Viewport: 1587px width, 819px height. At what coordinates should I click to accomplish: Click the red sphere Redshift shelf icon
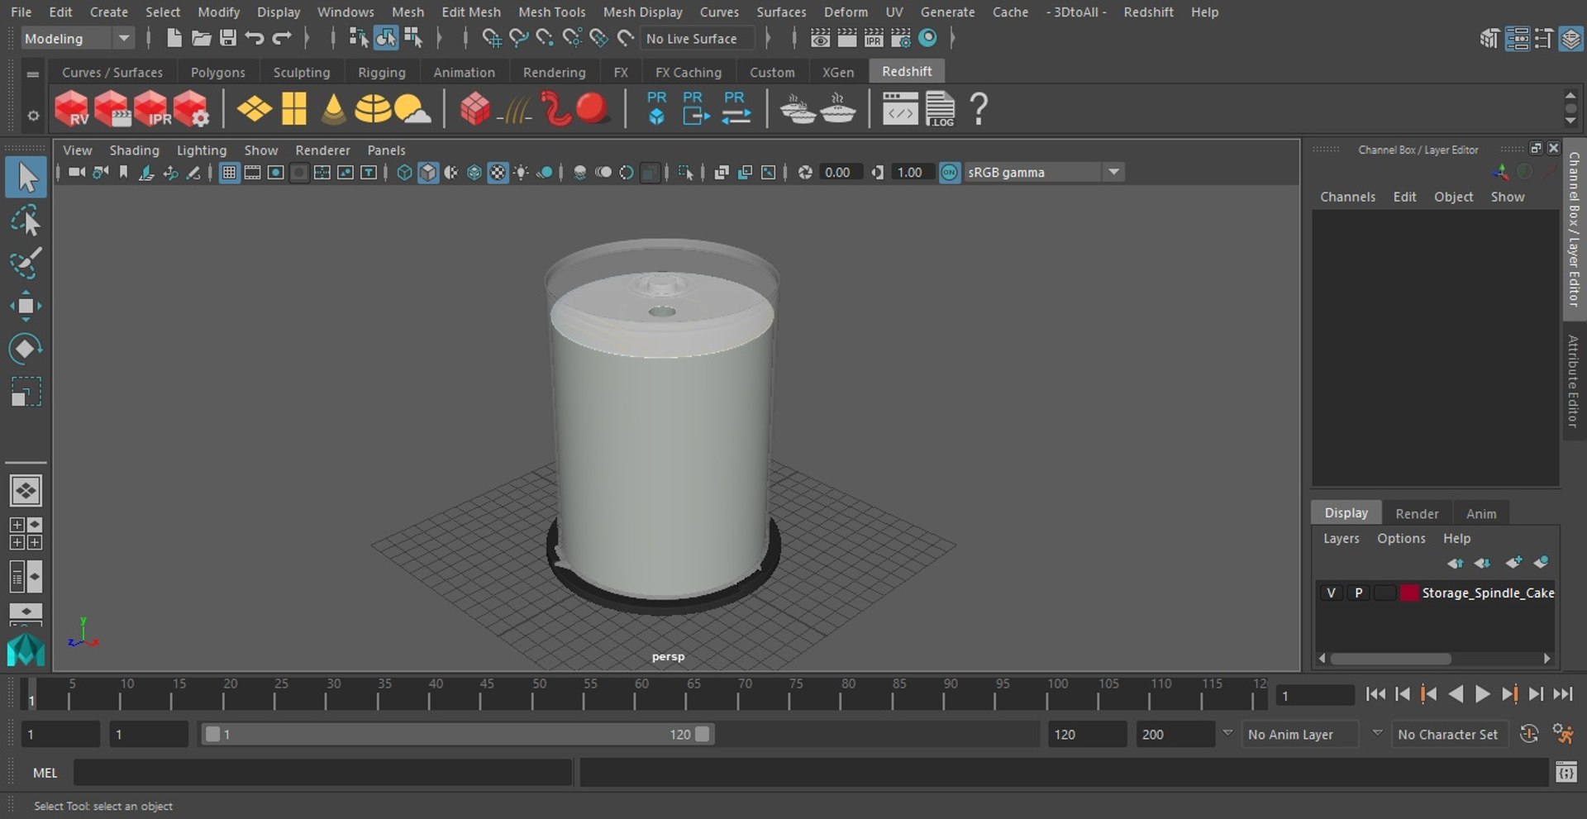tap(592, 108)
